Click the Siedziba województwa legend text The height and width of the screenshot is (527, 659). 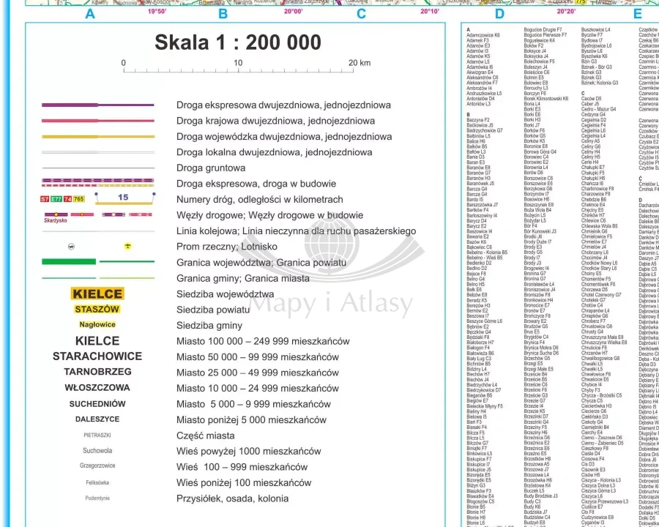[225, 294]
